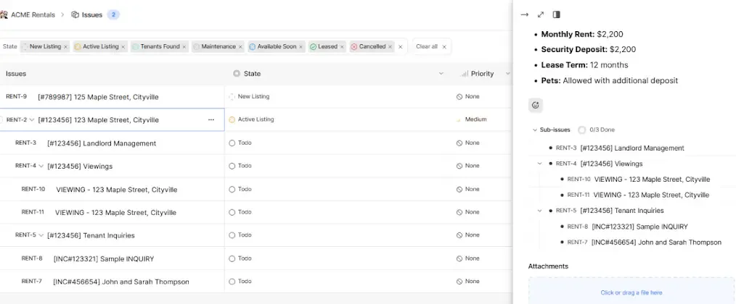Collapse RENT-2 sub-issues in the list

tap(32, 119)
